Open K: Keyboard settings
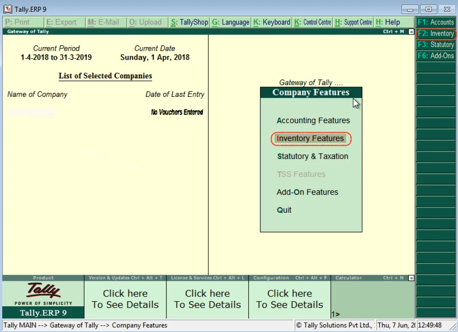Image resolution: width=458 pixels, height=332 pixels. pos(271,22)
